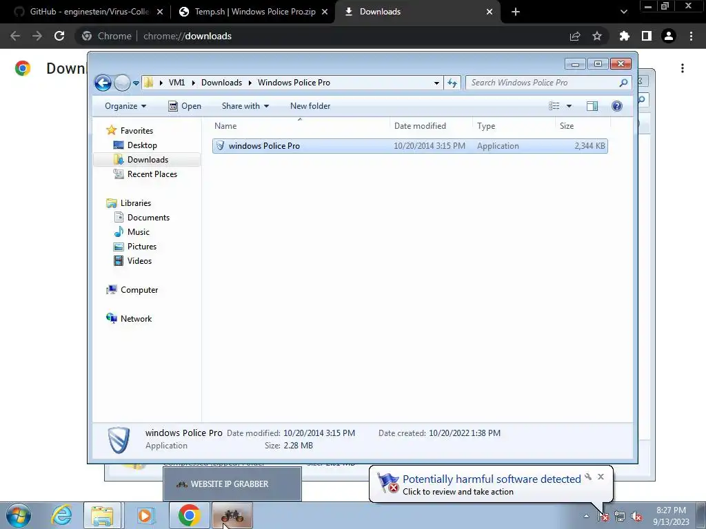
Task: Click large shield icon in details pane
Action: click(119, 439)
